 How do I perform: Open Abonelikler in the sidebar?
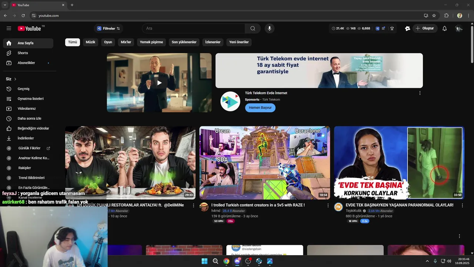(28, 63)
